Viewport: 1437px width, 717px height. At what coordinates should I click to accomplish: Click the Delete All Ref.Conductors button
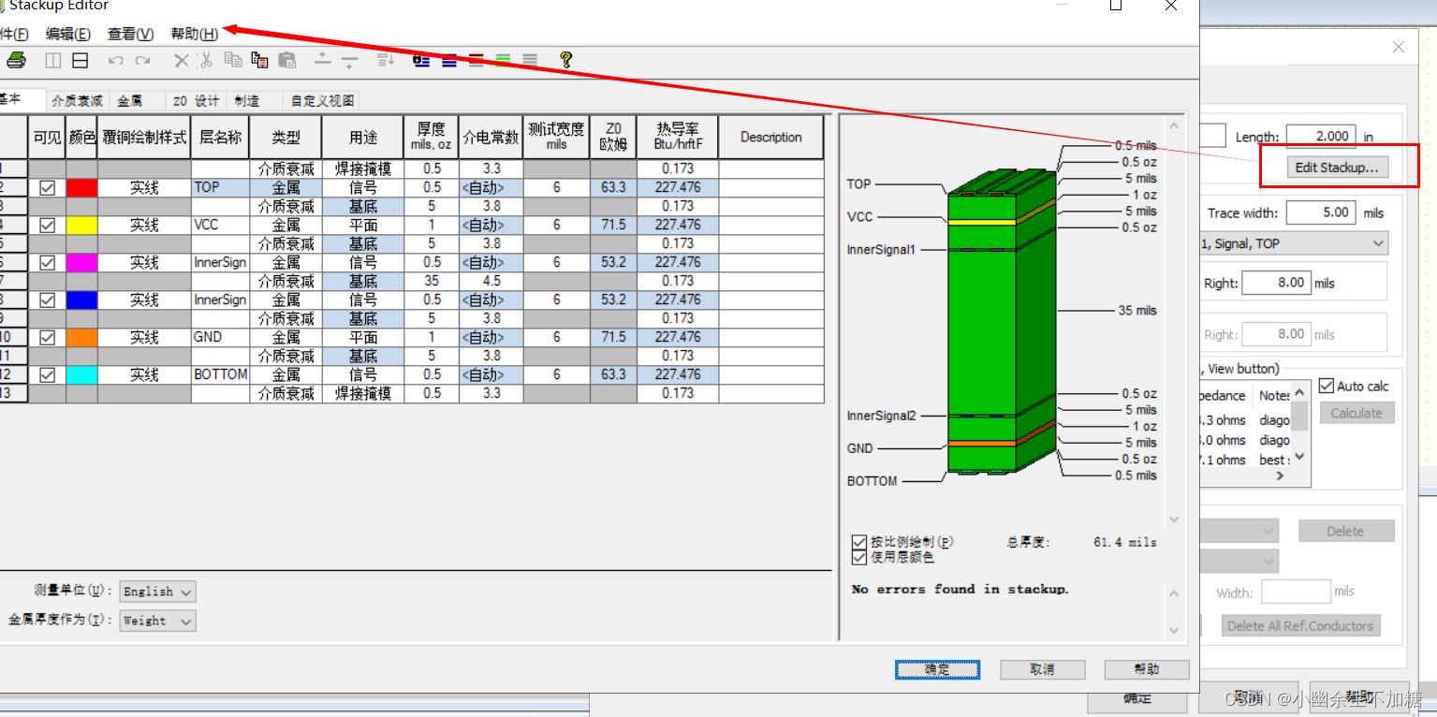pos(1300,626)
